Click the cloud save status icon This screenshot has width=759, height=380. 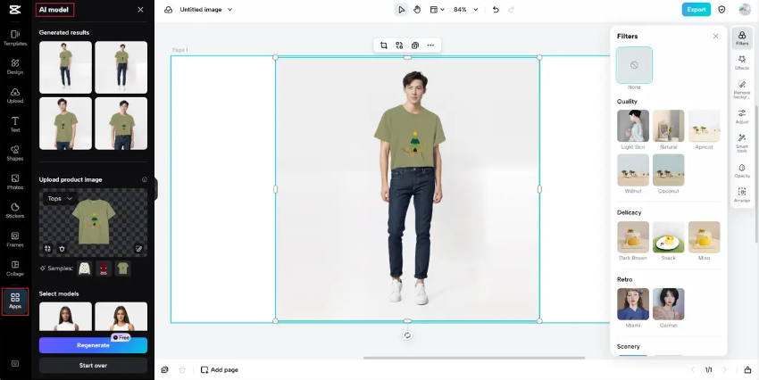tap(169, 10)
